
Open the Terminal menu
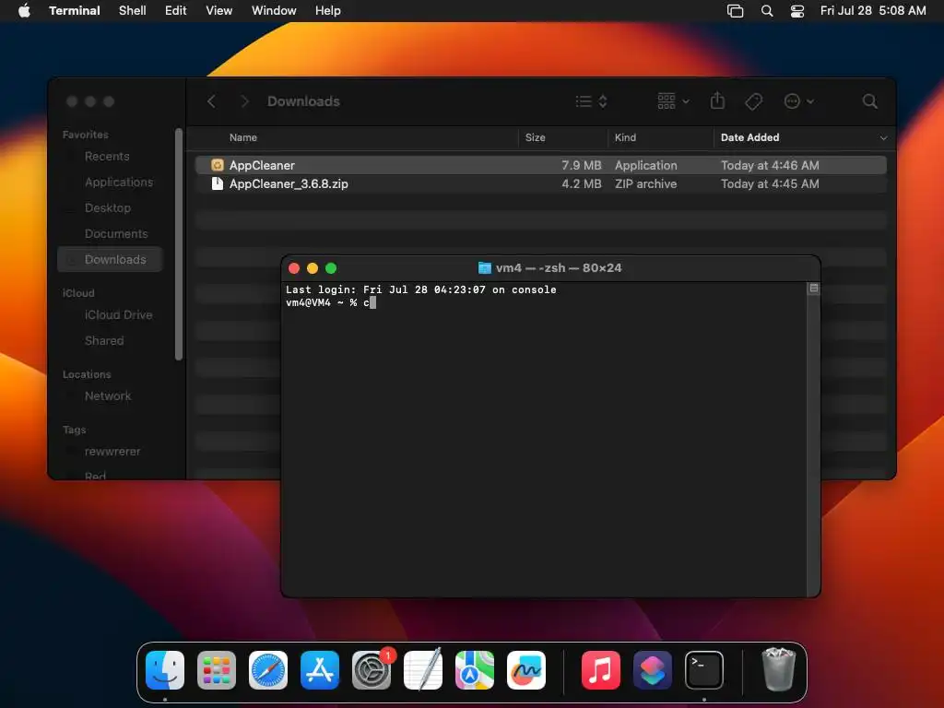pos(74,10)
